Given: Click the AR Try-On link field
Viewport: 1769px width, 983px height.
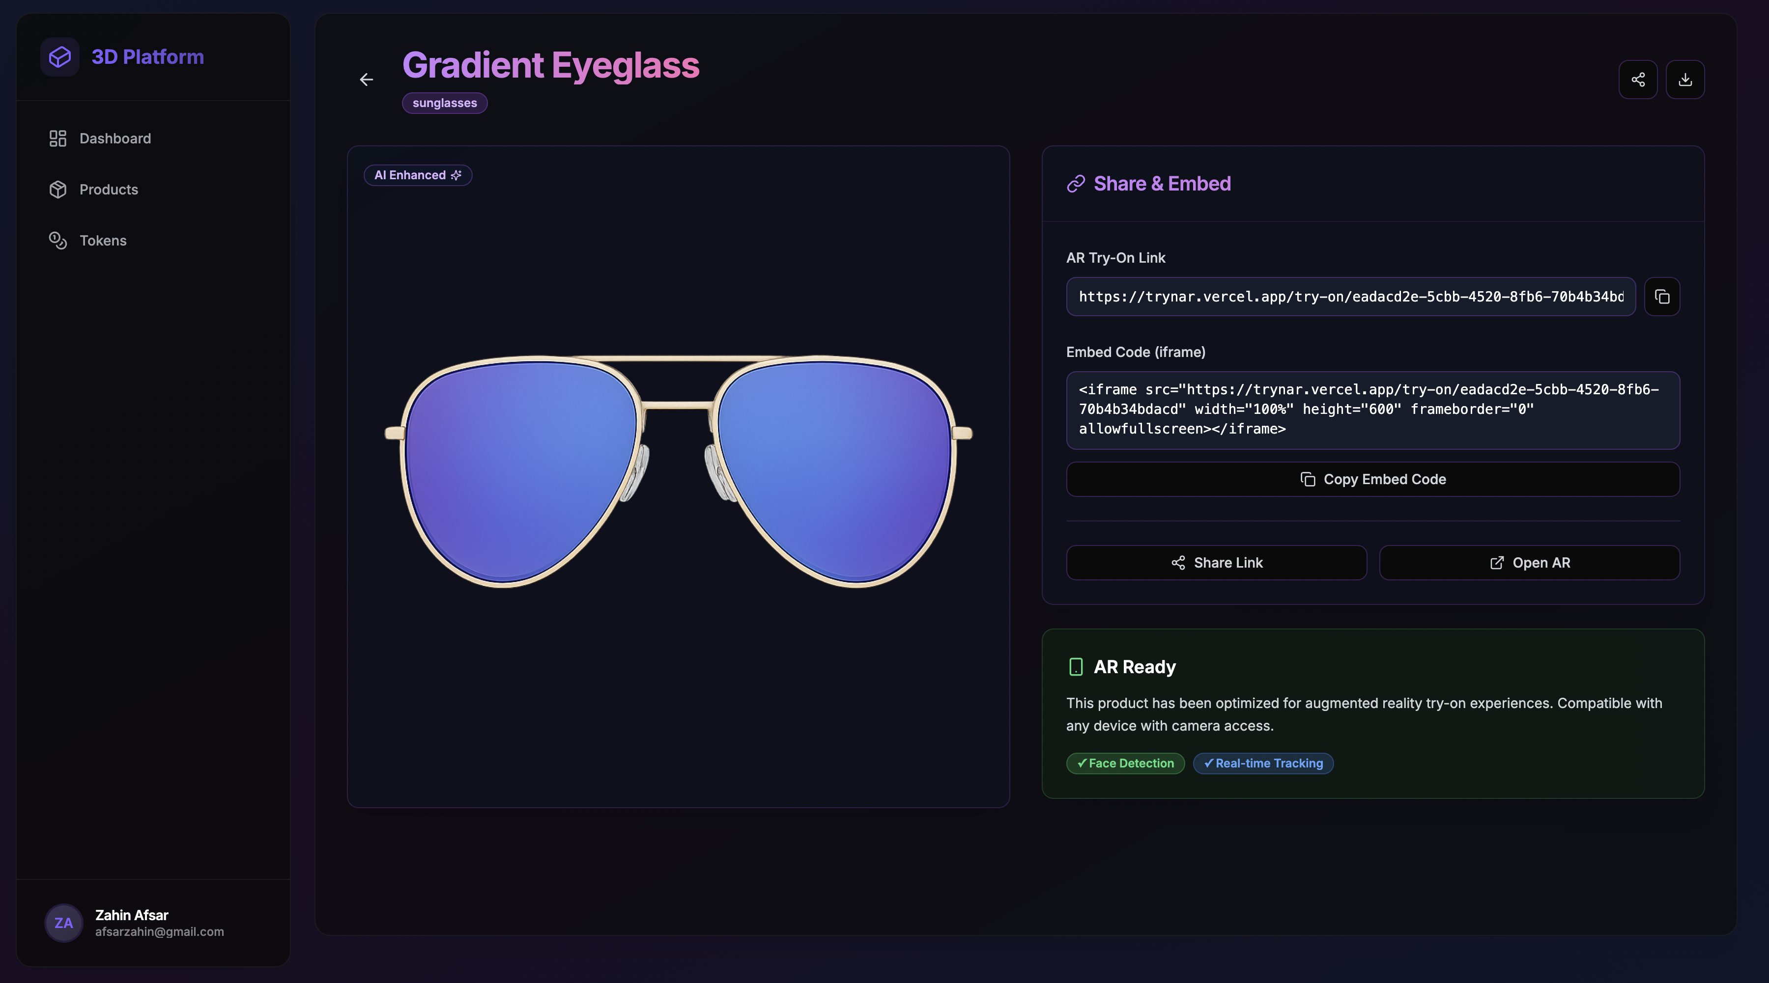Looking at the screenshot, I should [1350, 297].
